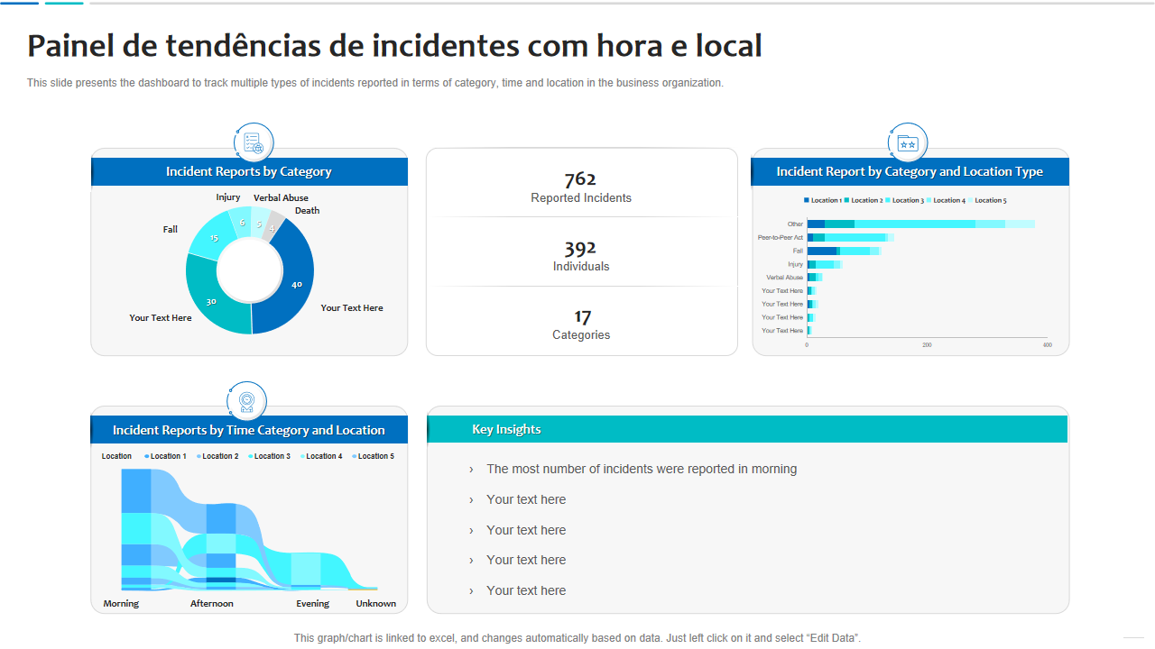This screenshot has height=649, width=1155.
Task: Select the 'Injury' label on the donut chart
Action: tap(228, 197)
